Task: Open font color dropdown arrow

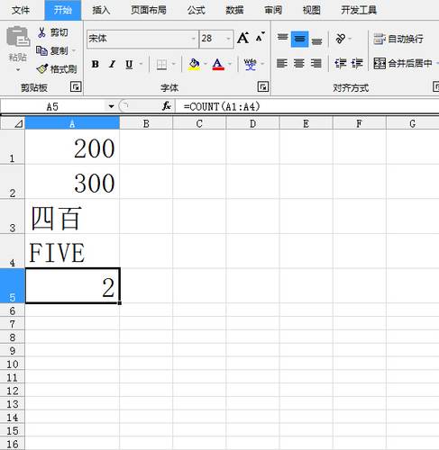Action: click(230, 64)
